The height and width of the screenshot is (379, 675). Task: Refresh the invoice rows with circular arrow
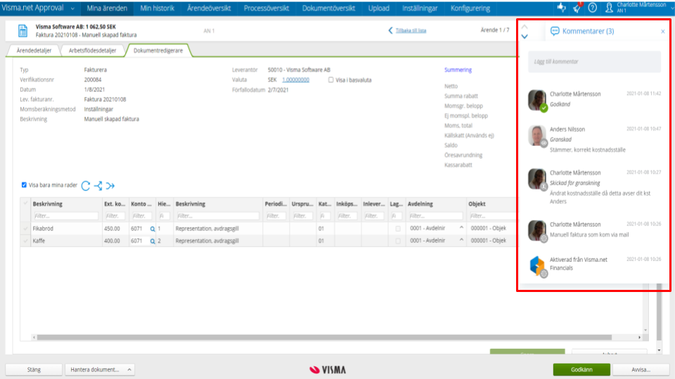pyautogui.click(x=86, y=185)
